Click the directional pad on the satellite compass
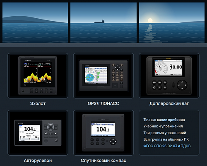207x166 pixels. pos(113,142)
